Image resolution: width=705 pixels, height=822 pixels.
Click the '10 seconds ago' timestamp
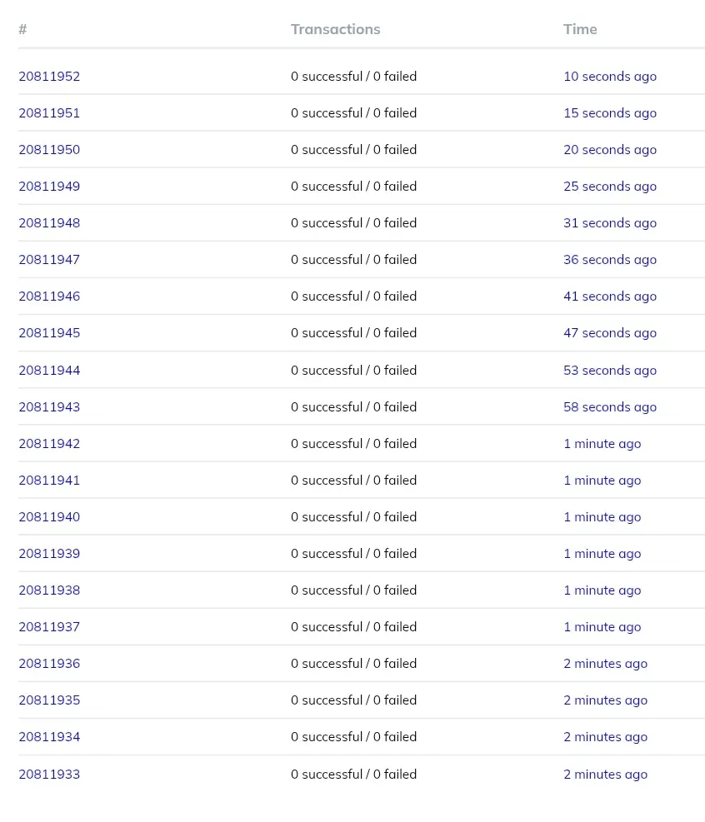610,77
